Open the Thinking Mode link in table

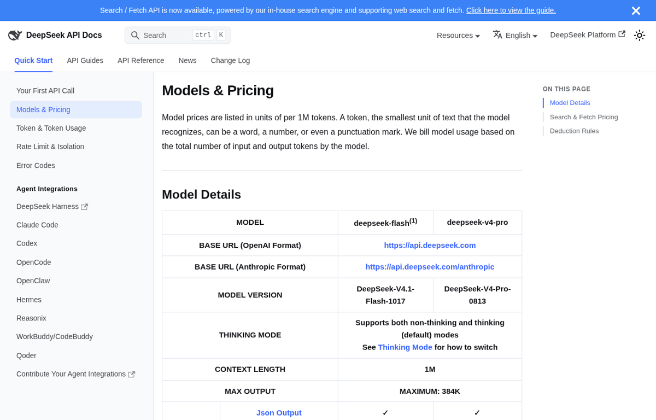(x=405, y=347)
